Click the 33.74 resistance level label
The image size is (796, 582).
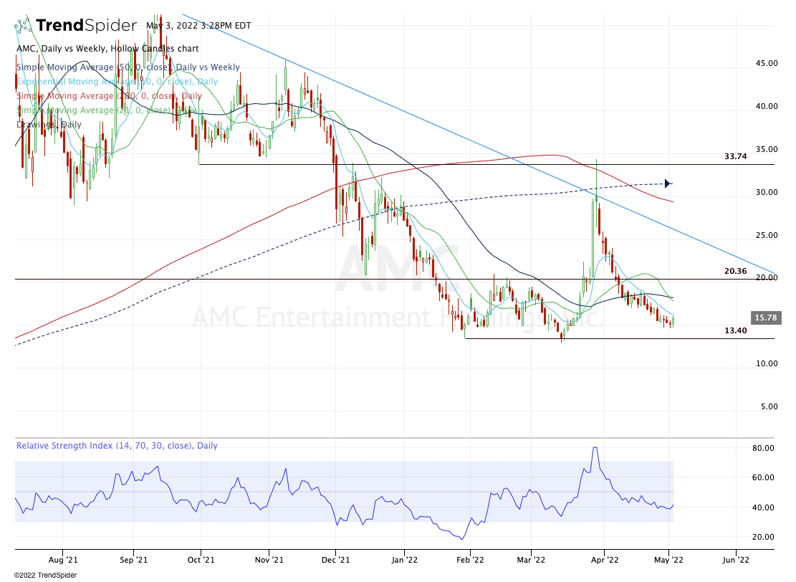[735, 156]
